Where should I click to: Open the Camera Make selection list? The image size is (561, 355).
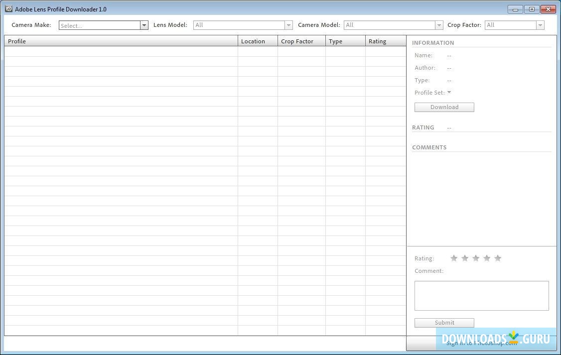(144, 25)
